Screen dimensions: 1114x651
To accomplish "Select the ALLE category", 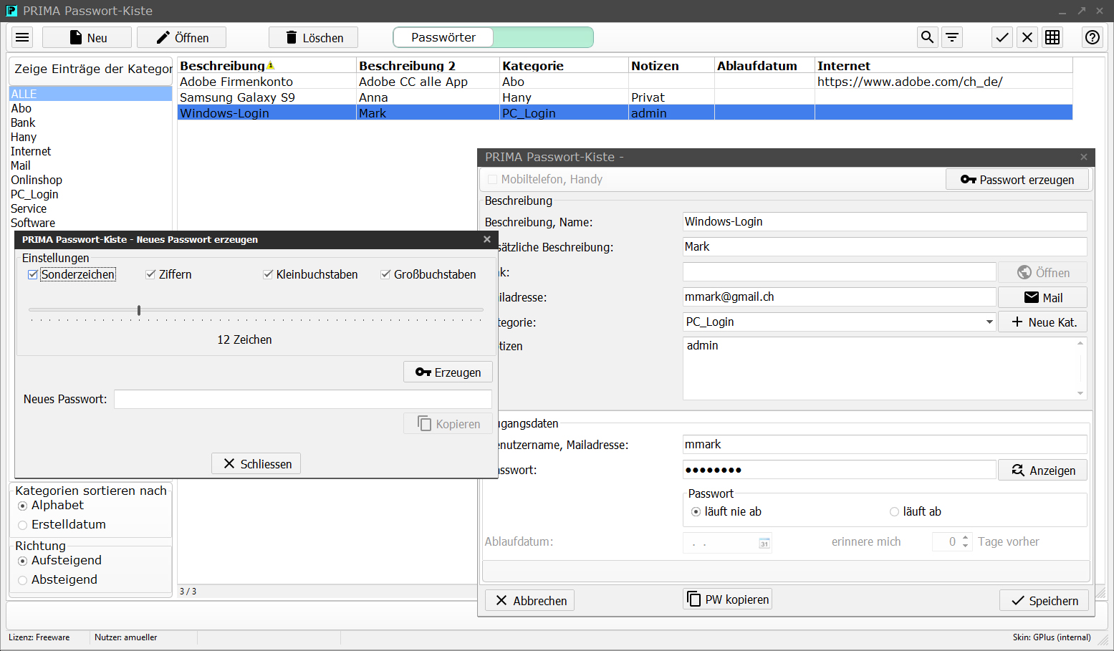I will coord(90,94).
